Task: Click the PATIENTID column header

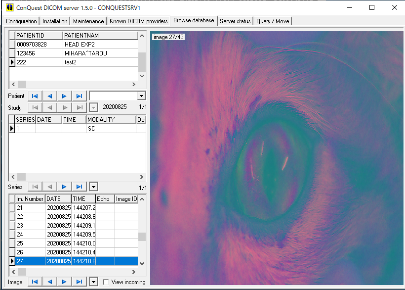Action: click(39, 36)
